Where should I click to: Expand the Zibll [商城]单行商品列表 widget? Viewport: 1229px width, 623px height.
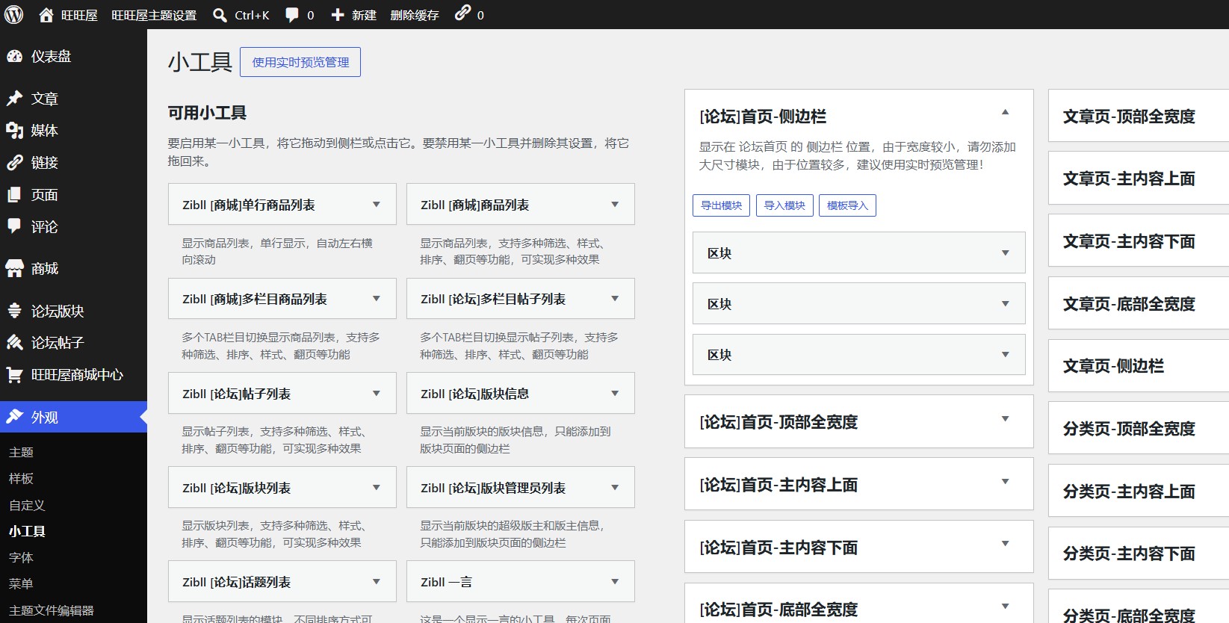tap(377, 205)
